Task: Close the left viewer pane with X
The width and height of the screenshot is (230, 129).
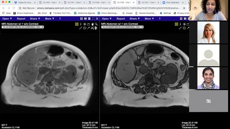Action: point(97,19)
